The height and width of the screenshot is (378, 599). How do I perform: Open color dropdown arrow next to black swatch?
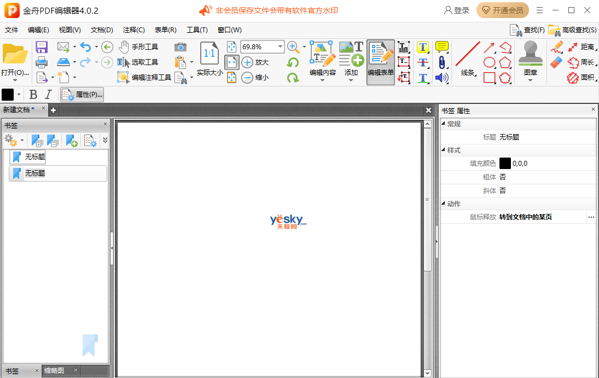point(19,95)
